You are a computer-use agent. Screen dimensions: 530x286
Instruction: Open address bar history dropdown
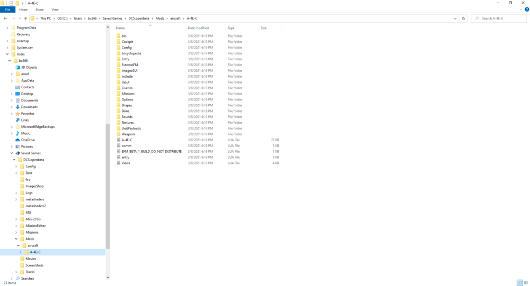(x=455, y=19)
